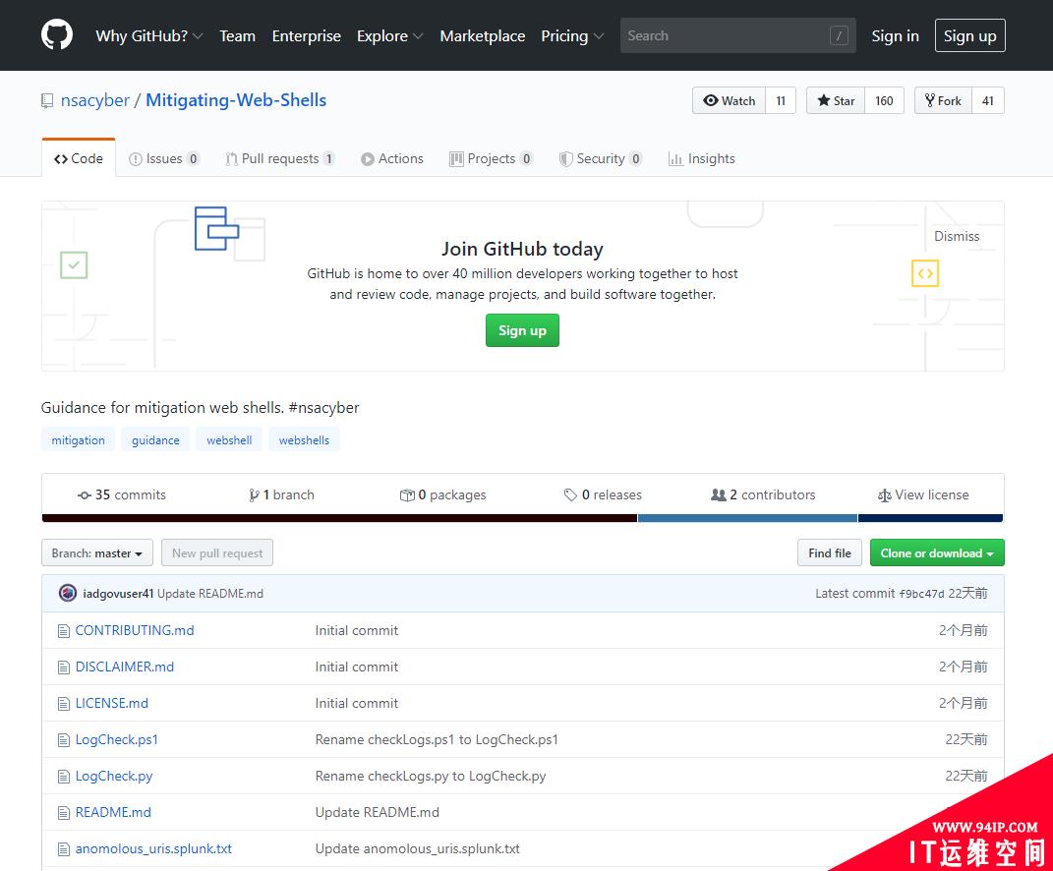This screenshot has width=1053, height=871.
Task: Focus the GitHub search field
Action: (x=738, y=35)
